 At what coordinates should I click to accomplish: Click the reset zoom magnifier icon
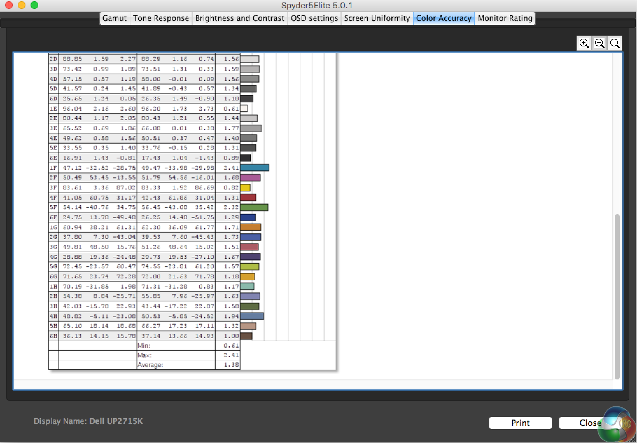[x=615, y=43]
